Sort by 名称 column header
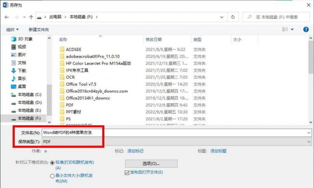Image resolution: width=314 pixels, height=188 pixels. tap(63, 40)
